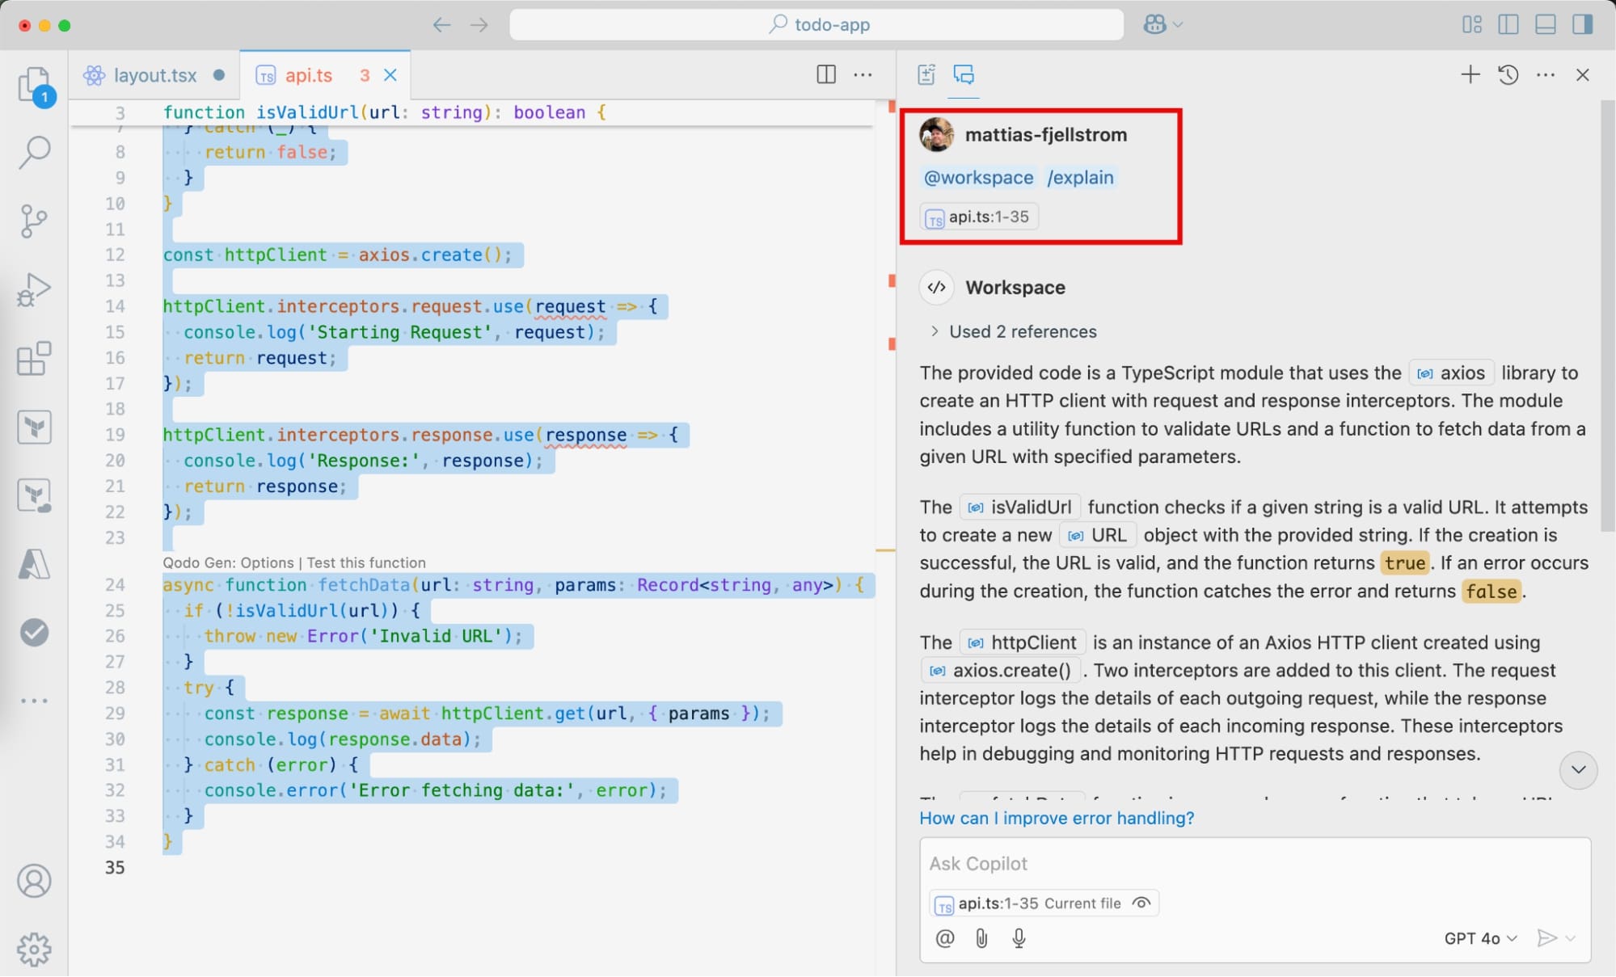
Task: Open Run and Debug view
Action: [34, 288]
